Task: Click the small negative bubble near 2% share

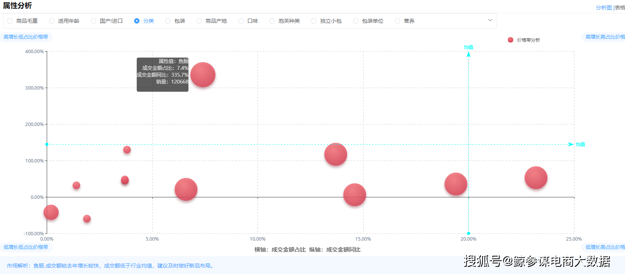Action: point(87,219)
